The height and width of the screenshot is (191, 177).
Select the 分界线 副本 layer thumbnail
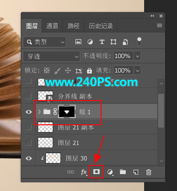[45, 96]
